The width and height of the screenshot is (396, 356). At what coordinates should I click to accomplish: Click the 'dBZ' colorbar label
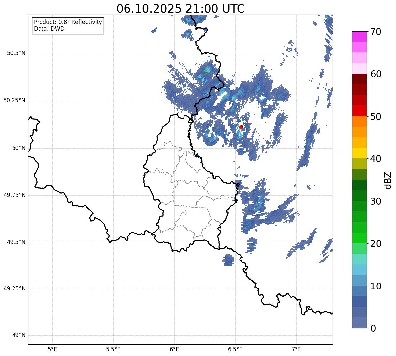point(388,180)
